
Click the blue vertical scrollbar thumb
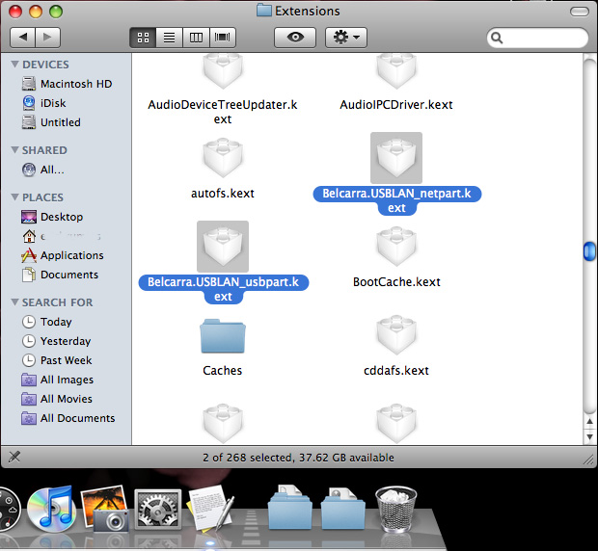589,251
